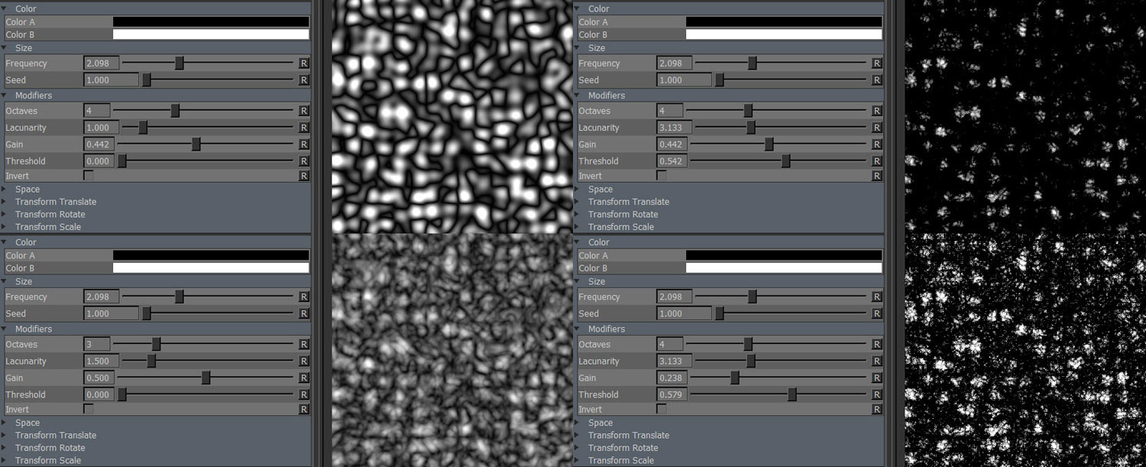Enable Invert checkbox below Threshold 0.542

tap(662, 176)
